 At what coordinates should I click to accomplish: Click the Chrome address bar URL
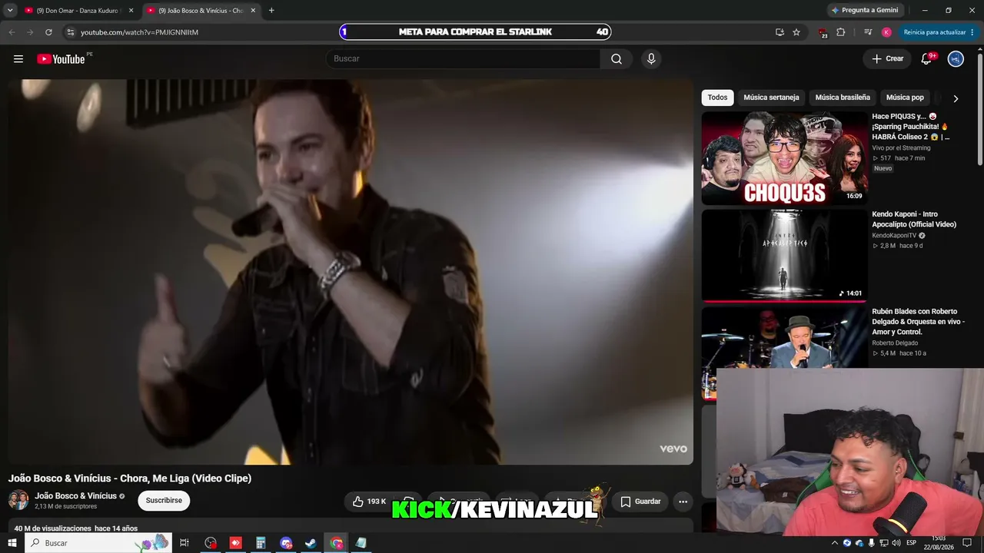pyautogui.click(x=140, y=32)
